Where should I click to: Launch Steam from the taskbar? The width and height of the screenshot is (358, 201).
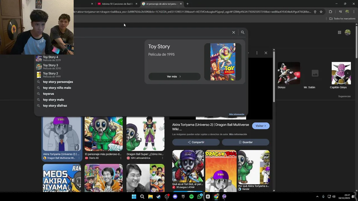pyautogui.click(x=159, y=197)
